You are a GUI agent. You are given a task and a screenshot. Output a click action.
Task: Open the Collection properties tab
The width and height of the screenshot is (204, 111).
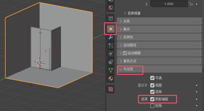click(111, 18)
